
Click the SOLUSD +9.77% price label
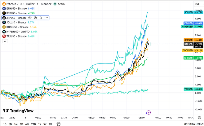click(193, 12)
